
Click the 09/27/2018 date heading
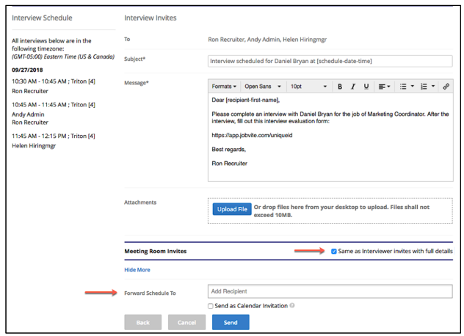point(27,70)
